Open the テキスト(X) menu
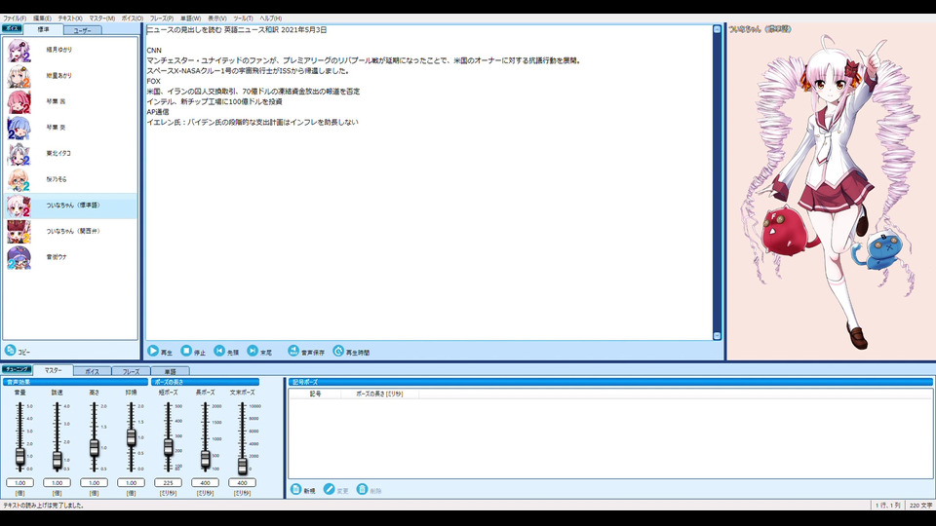Screen dimensions: 936x526 pyautogui.click(x=70, y=19)
